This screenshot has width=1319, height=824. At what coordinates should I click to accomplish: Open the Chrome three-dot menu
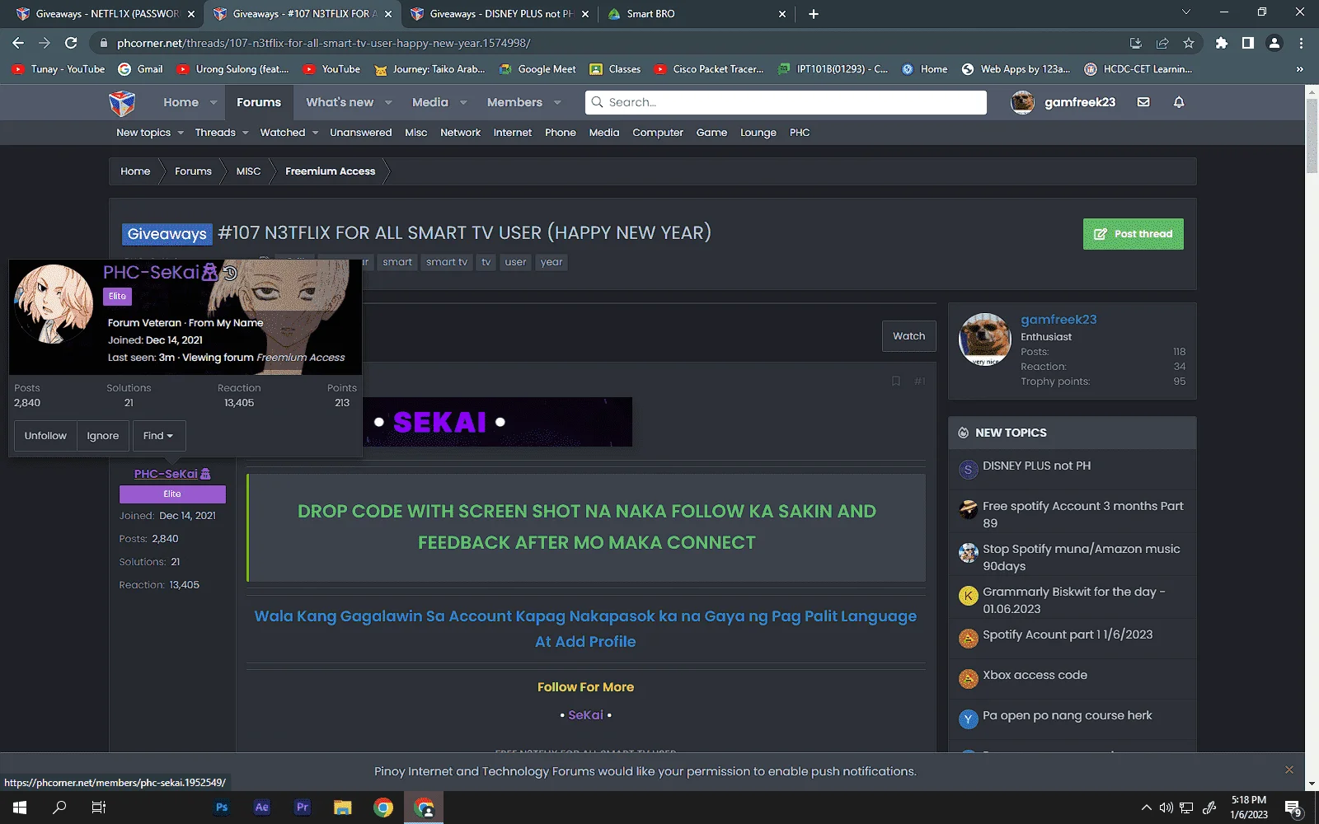[x=1301, y=43]
